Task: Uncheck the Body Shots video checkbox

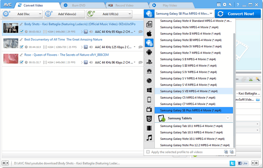Action: (x=21, y=31)
